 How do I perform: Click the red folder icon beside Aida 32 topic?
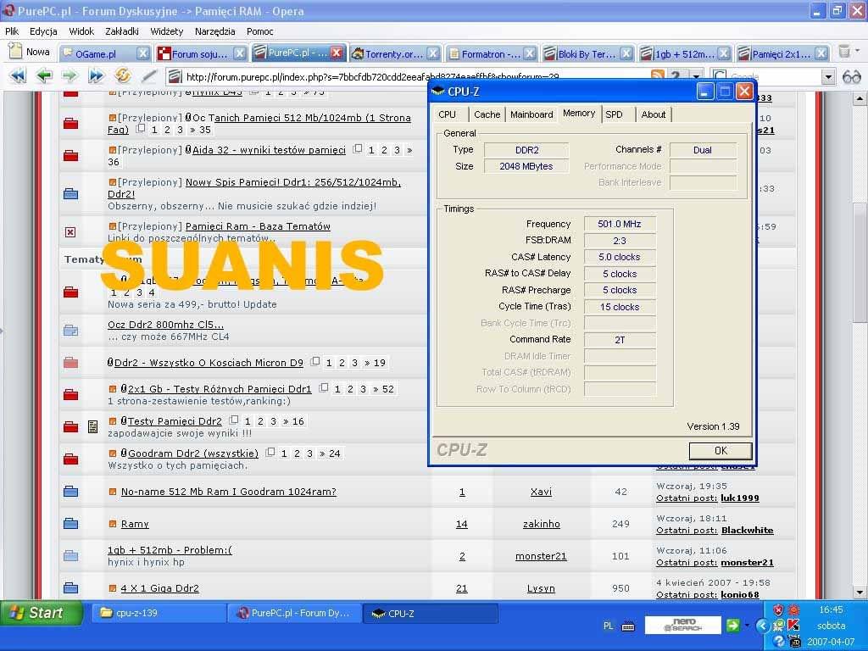(x=70, y=156)
